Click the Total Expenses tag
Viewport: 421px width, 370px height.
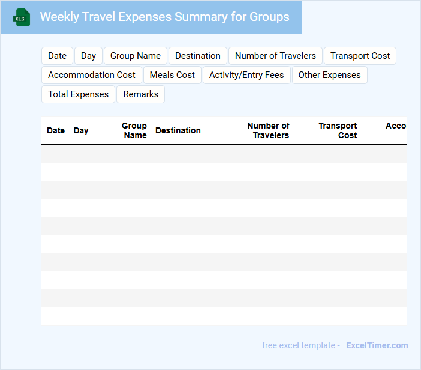[78, 94]
